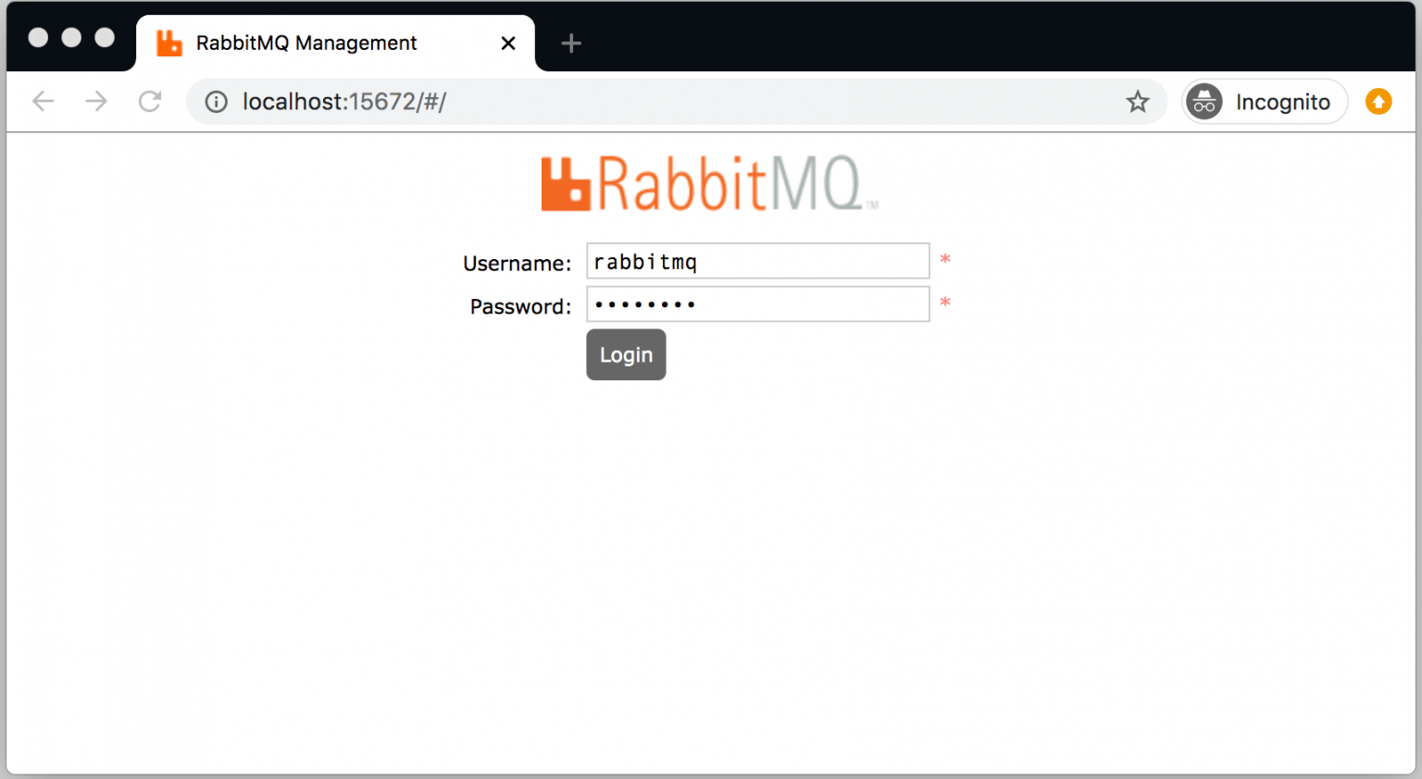The height and width of the screenshot is (779, 1422).
Task: Click the forward navigation arrow
Action: point(96,102)
